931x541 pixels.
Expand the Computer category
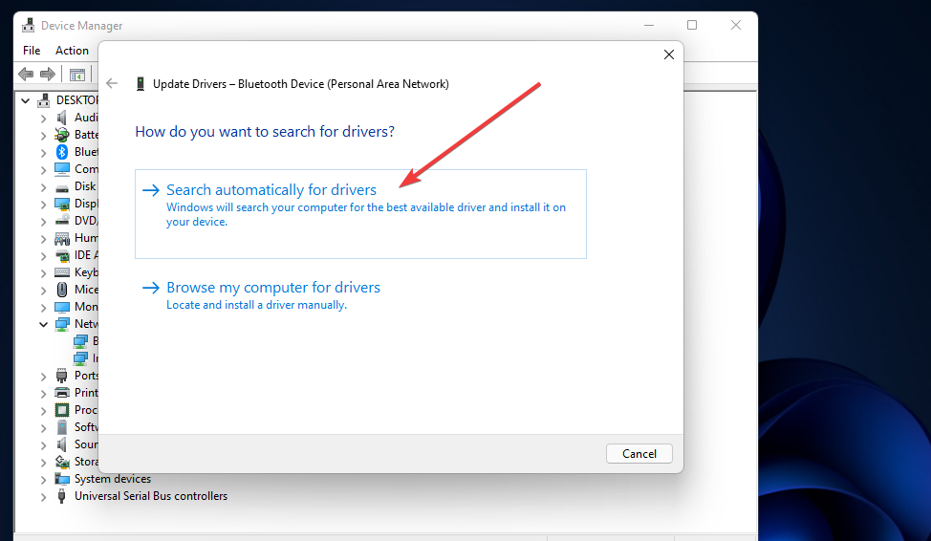(x=43, y=170)
